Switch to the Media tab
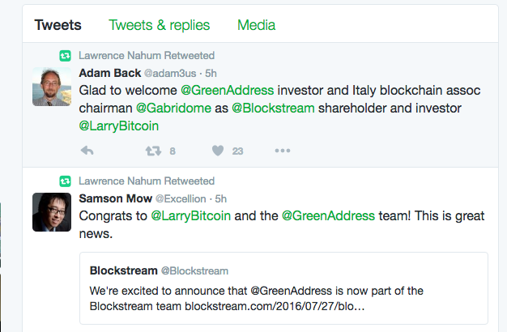Image resolution: width=507 pixels, height=332 pixels. pyautogui.click(x=257, y=25)
